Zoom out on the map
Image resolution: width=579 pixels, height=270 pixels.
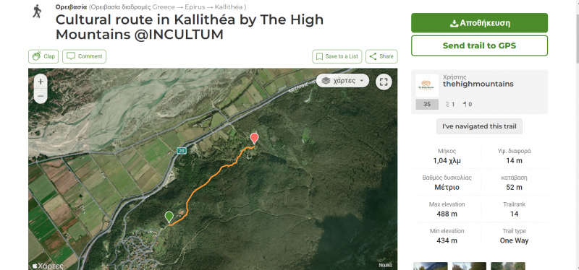[x=41, y=96]
